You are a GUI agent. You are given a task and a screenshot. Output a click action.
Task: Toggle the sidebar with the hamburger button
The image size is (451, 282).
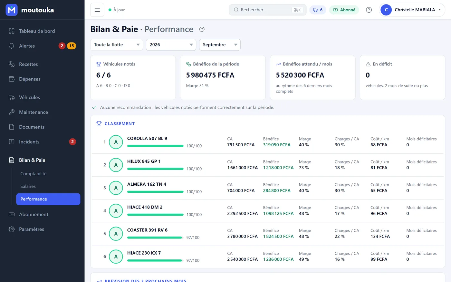[97, 10]
